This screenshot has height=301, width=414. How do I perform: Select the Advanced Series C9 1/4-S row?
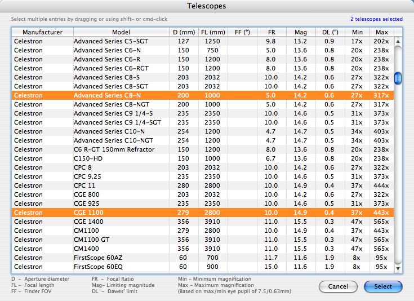[x=203, y=113]
